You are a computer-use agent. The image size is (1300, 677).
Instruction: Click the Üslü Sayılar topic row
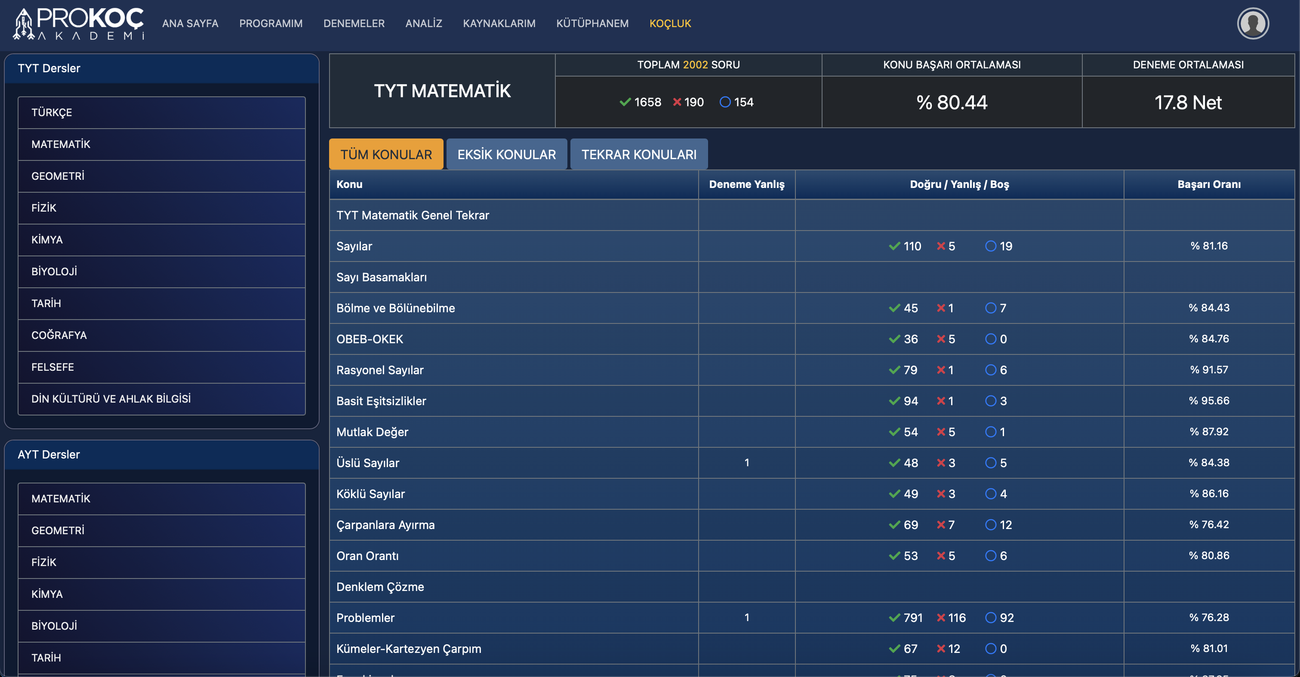point(368,463)
